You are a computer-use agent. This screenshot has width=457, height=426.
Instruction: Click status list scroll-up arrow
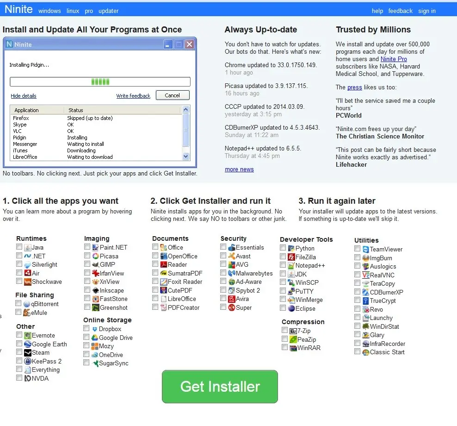click(x=185, y=110)
